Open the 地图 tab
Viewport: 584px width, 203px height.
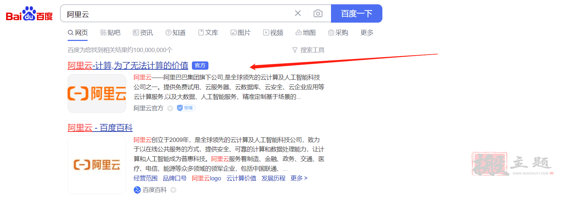pyautogui.click(x=305, y=33)
